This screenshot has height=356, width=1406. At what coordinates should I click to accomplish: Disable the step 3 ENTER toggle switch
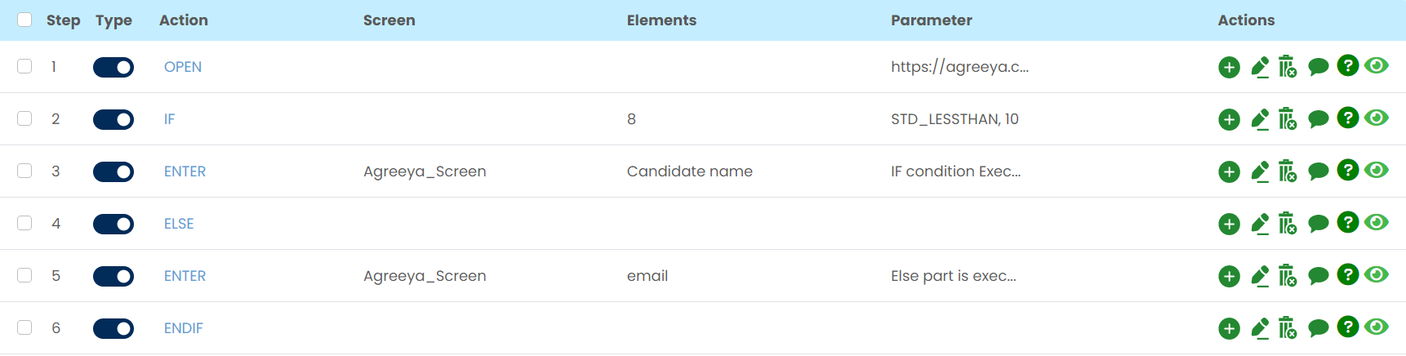tap(113, 171)
